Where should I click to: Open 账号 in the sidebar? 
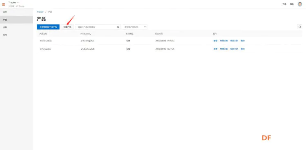click(x=5, y=35)
